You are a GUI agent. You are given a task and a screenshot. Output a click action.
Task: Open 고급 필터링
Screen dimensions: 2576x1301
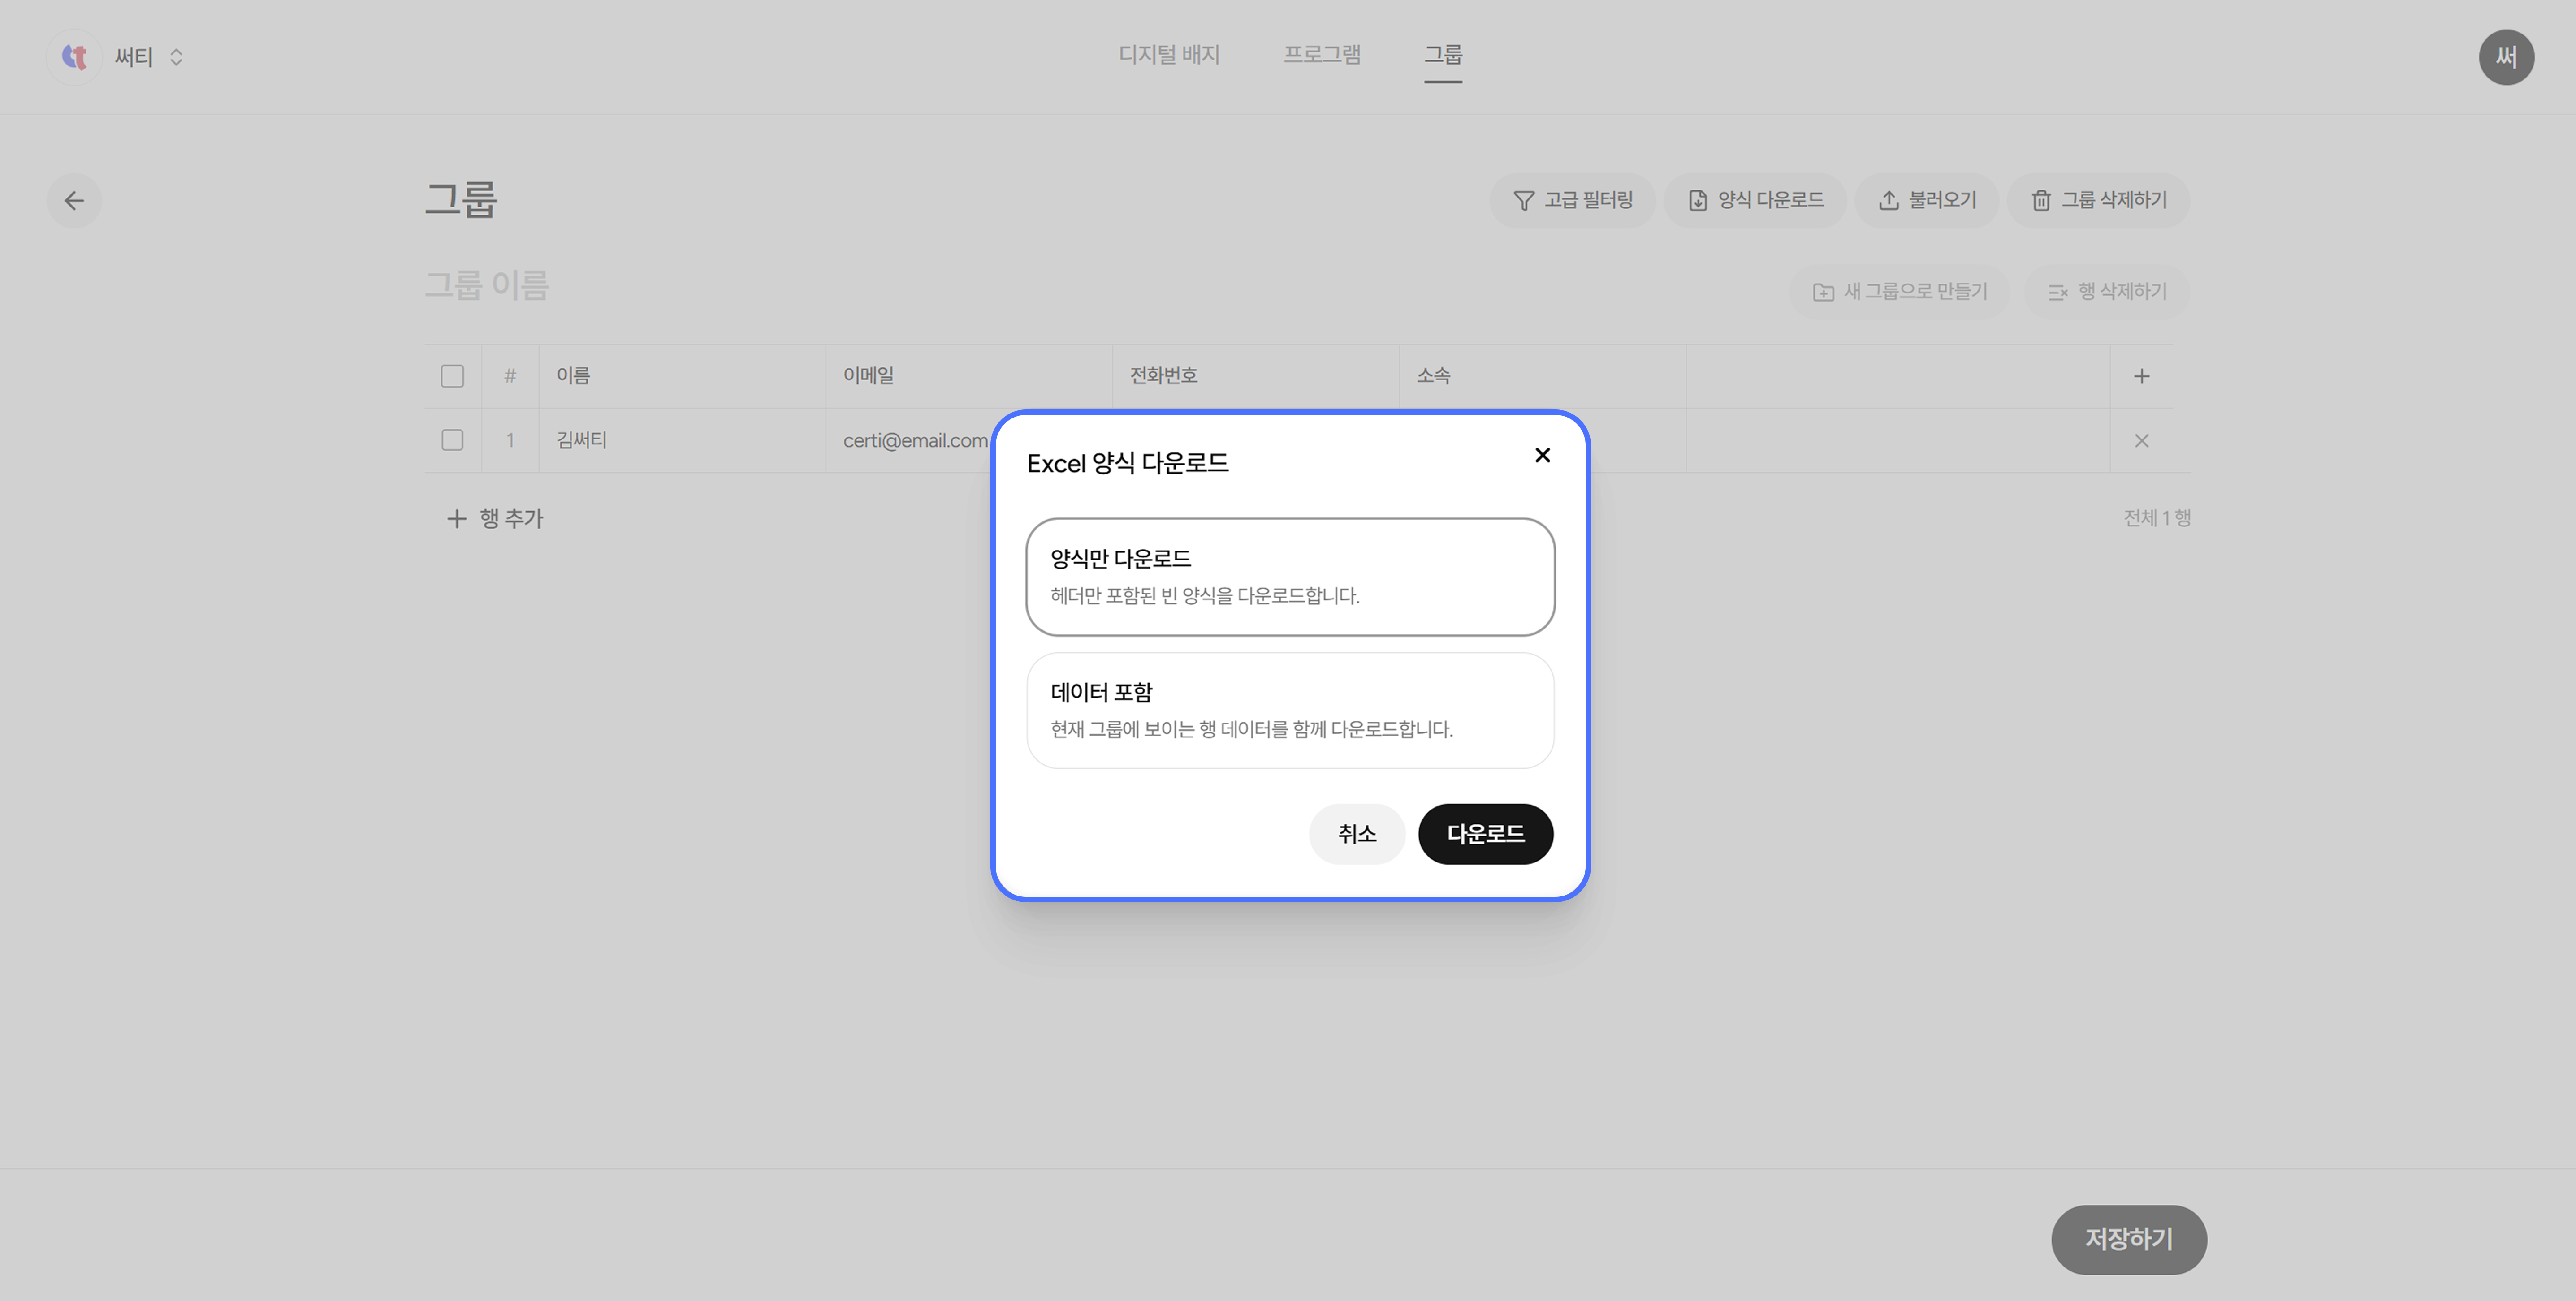1572,201
